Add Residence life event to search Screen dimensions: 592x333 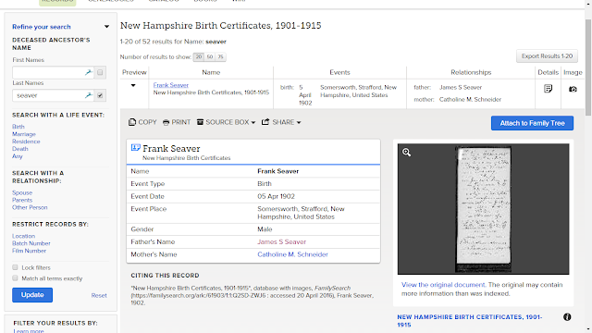coord(26,142)
